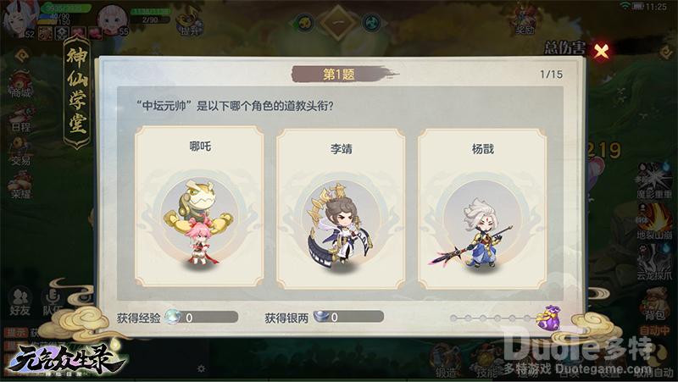Tap the pink-haired pet avatar
The image size is (678, 382).
pyautogui.click(x=113, y=19)
